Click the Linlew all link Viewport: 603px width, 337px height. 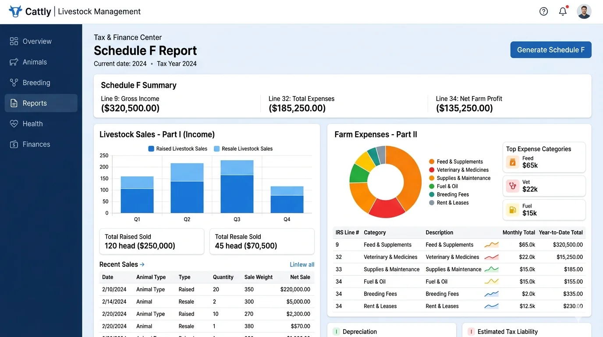coord(302,265)
